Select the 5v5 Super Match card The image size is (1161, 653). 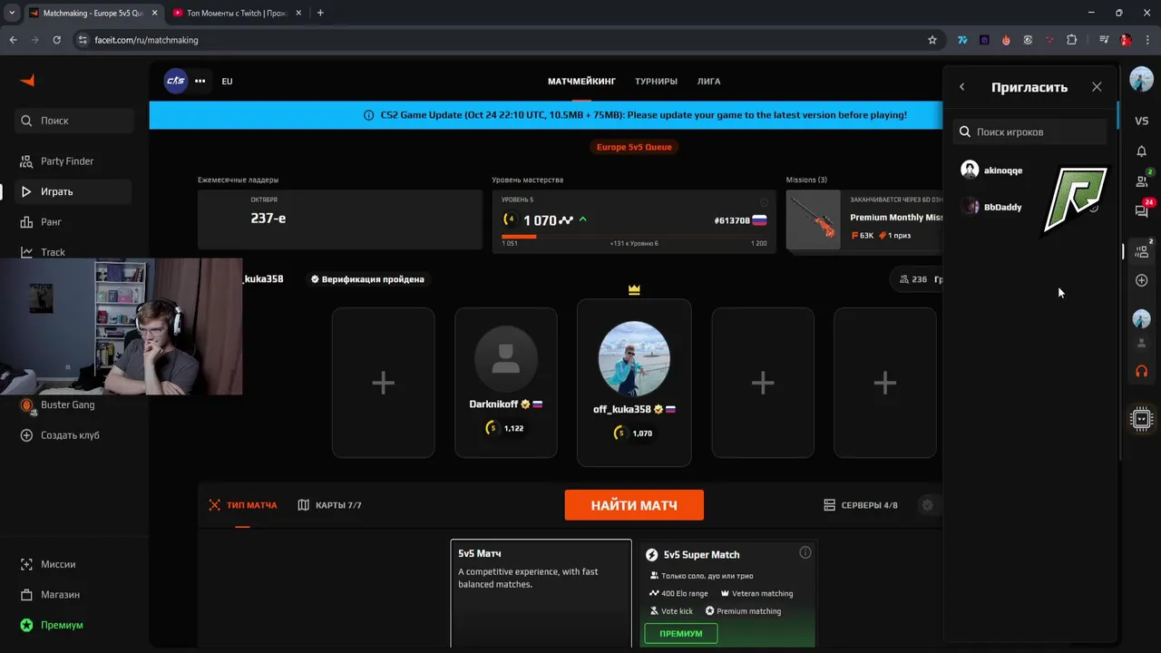coord(727,594)
